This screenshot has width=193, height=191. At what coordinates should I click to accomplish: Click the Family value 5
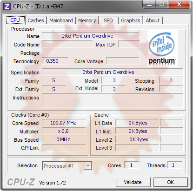pyautogui.click(x=54, y=80)
